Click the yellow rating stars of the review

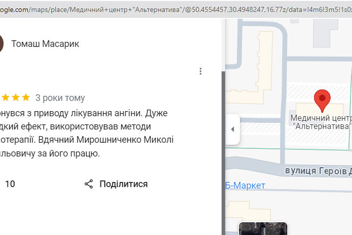15,97
